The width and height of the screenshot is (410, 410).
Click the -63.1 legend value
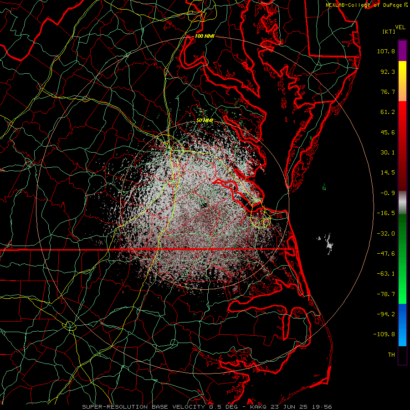point(386,274)
